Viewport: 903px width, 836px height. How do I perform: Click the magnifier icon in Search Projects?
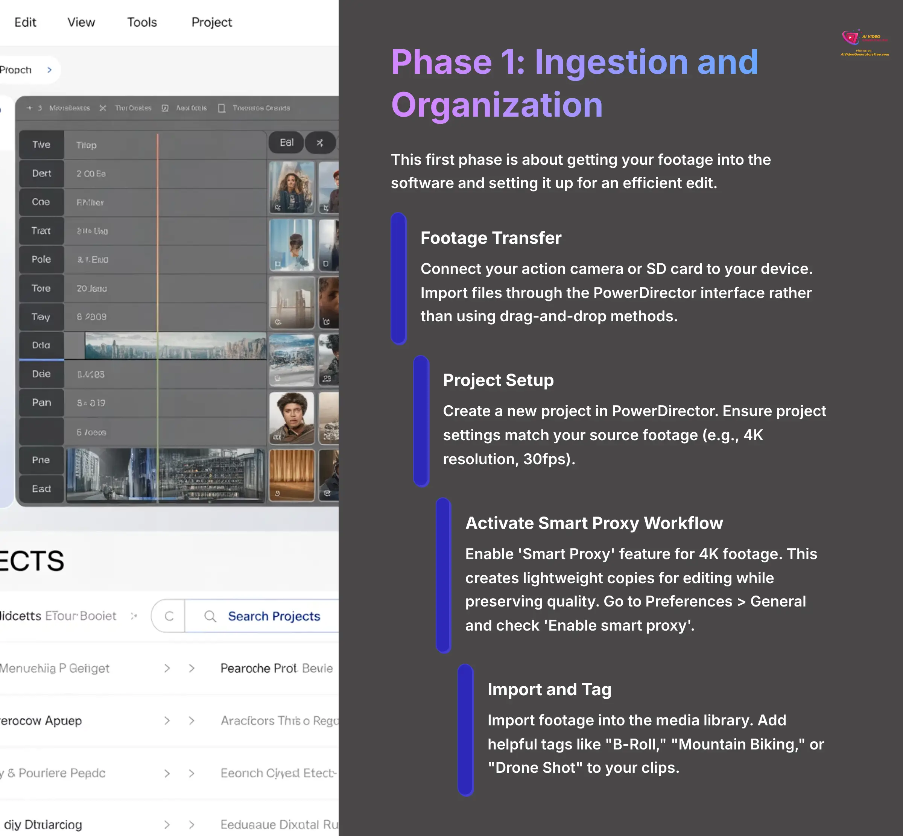pos(210,616)
